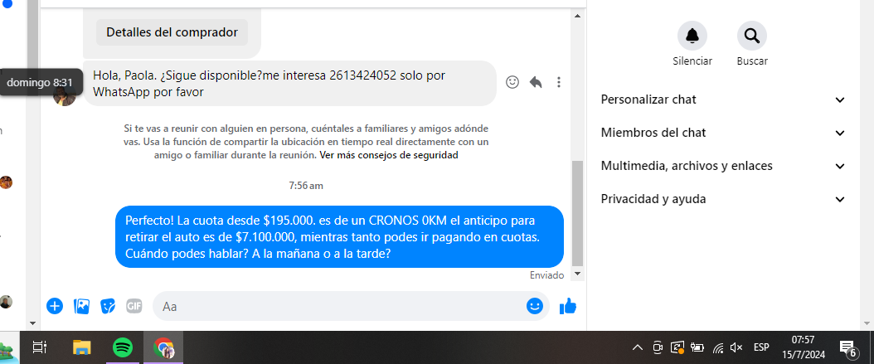
Task: Send a thumbs-up like
Action: point(567,305)
